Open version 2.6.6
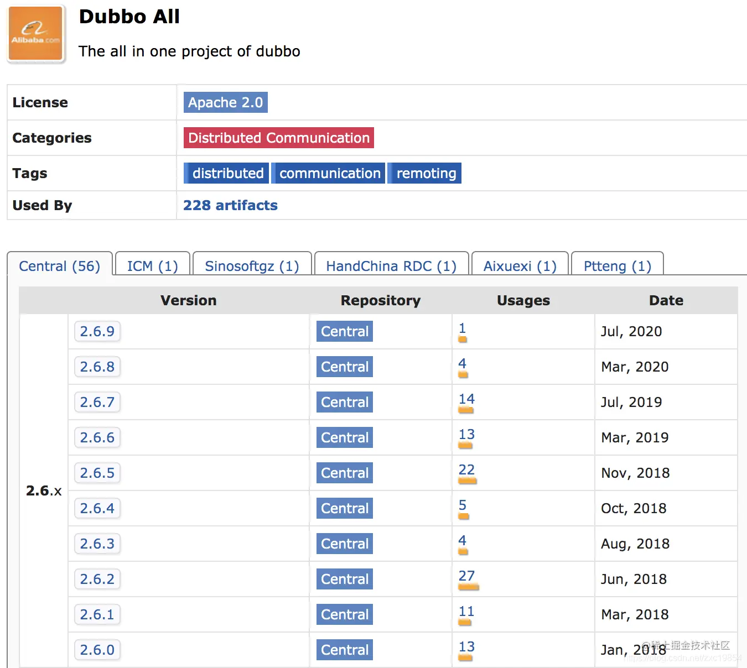Image resolution: width=747 pixels, height=668 pixels. click(x=97, y=437)
